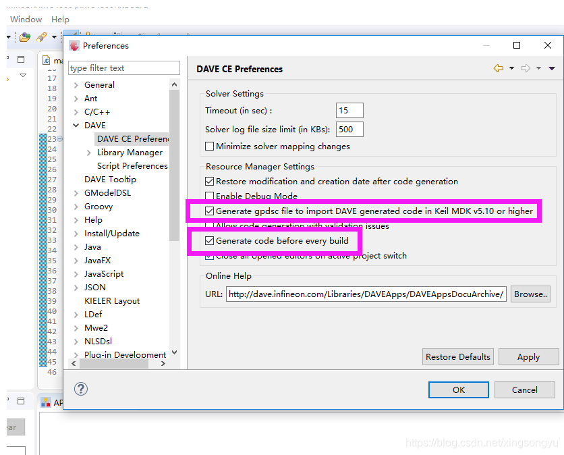Click the OK button
The height and width of the screenshot is (455, 564).
[x=459, y=390]
